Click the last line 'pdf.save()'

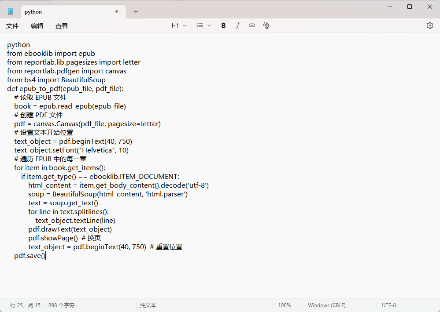[x=30, y=255]
